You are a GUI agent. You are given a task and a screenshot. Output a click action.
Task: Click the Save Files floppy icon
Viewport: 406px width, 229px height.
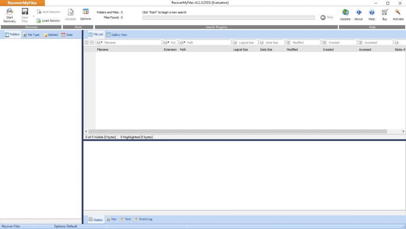coord(25,11)
